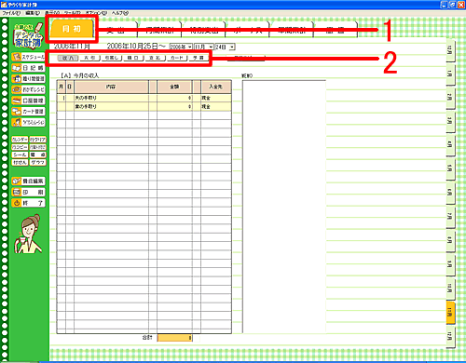Image resolution: width=466 pixels, height=363 pixels.
Task: Select the 収入 sub-tab
Action: (68, 58)
